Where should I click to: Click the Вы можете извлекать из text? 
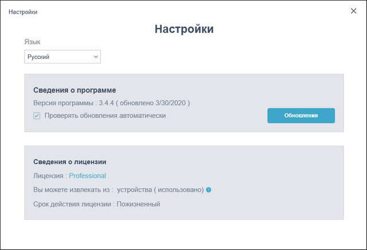coord(71,190)
